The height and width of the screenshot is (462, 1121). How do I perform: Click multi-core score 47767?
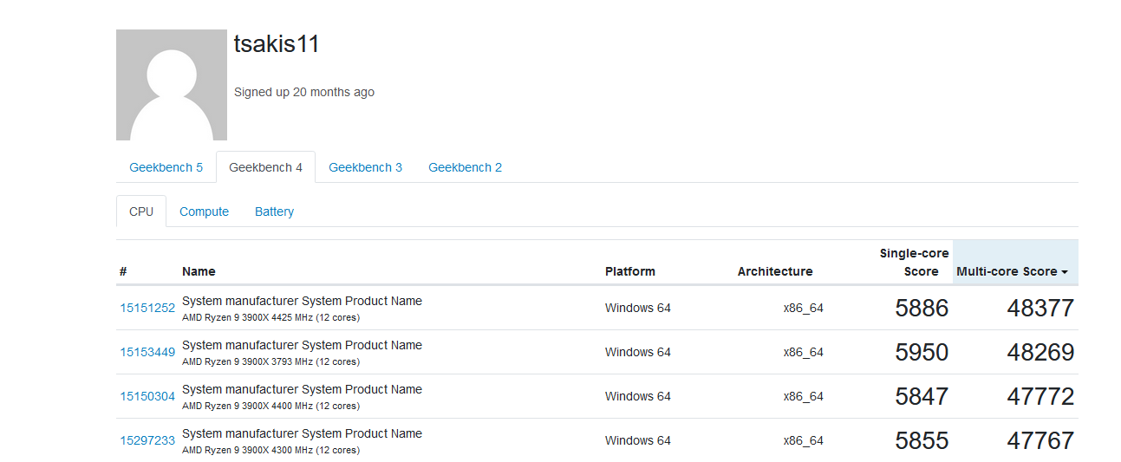tap(1040, 440)
